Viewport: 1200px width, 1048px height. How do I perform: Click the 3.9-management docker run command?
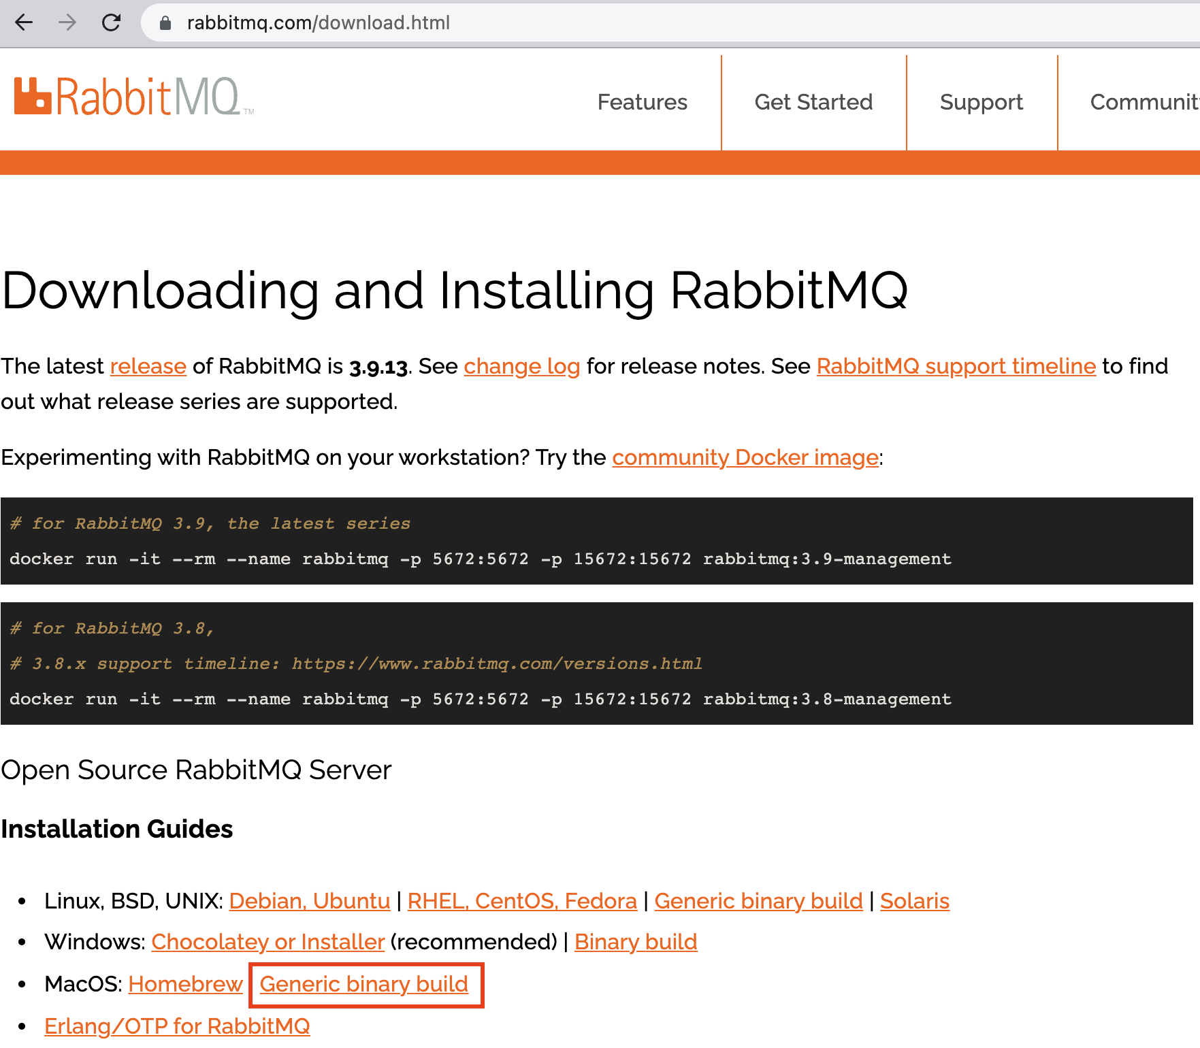coord(481,559)
